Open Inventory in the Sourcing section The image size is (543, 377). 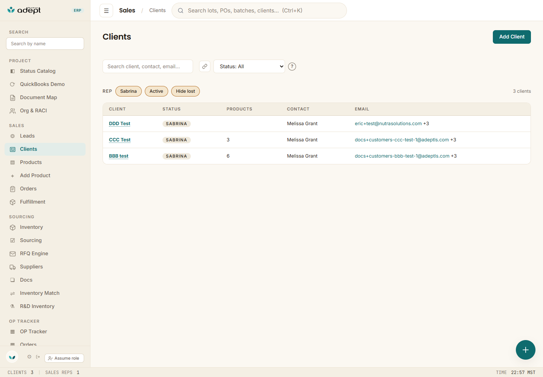45,227
